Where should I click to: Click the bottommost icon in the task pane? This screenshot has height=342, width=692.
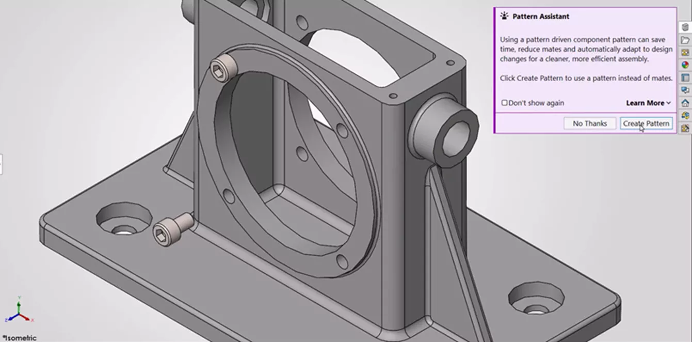coord(685,127)
